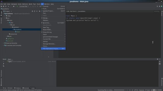Open the Project side tool window button
Screen dimensions: 163x91
point(1,13)
